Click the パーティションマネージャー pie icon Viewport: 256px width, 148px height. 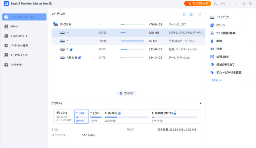pos(6,17)
